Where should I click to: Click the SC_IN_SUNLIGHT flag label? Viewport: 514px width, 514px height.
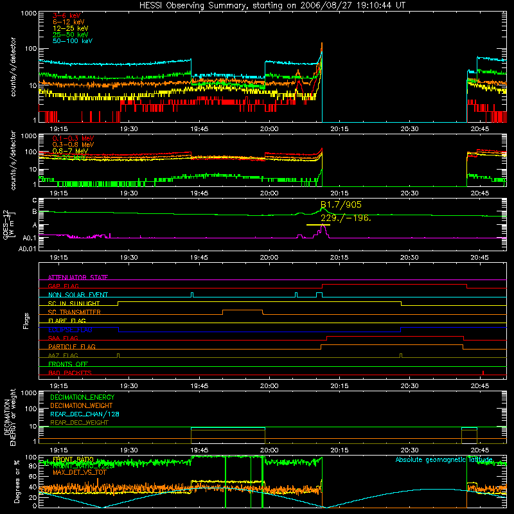pos(74,303)
